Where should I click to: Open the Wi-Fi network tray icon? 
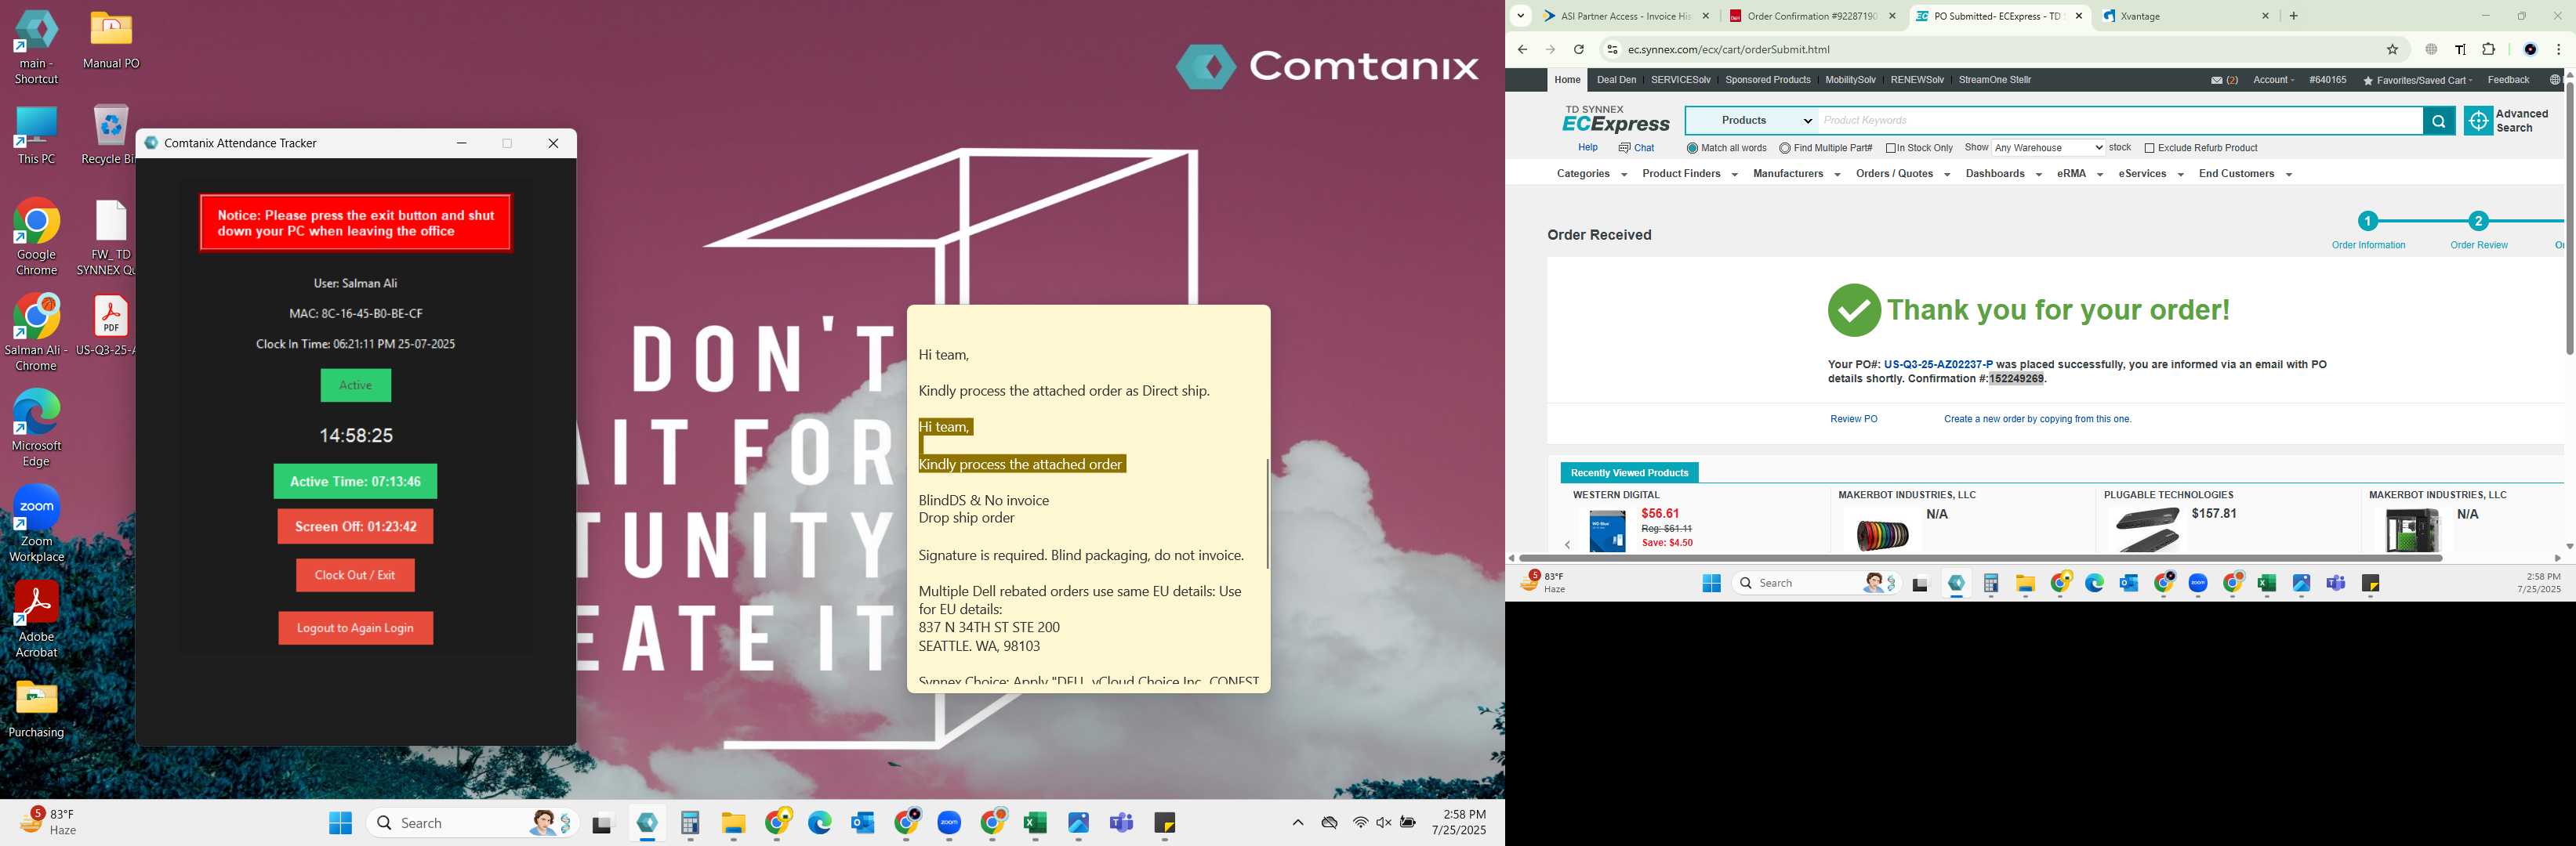tap(1360, 822)
